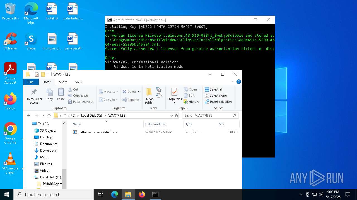Screen dimensions: 357x200
Task: Click the Quick Access Properties checkmark icon
Action: (37, 74)
